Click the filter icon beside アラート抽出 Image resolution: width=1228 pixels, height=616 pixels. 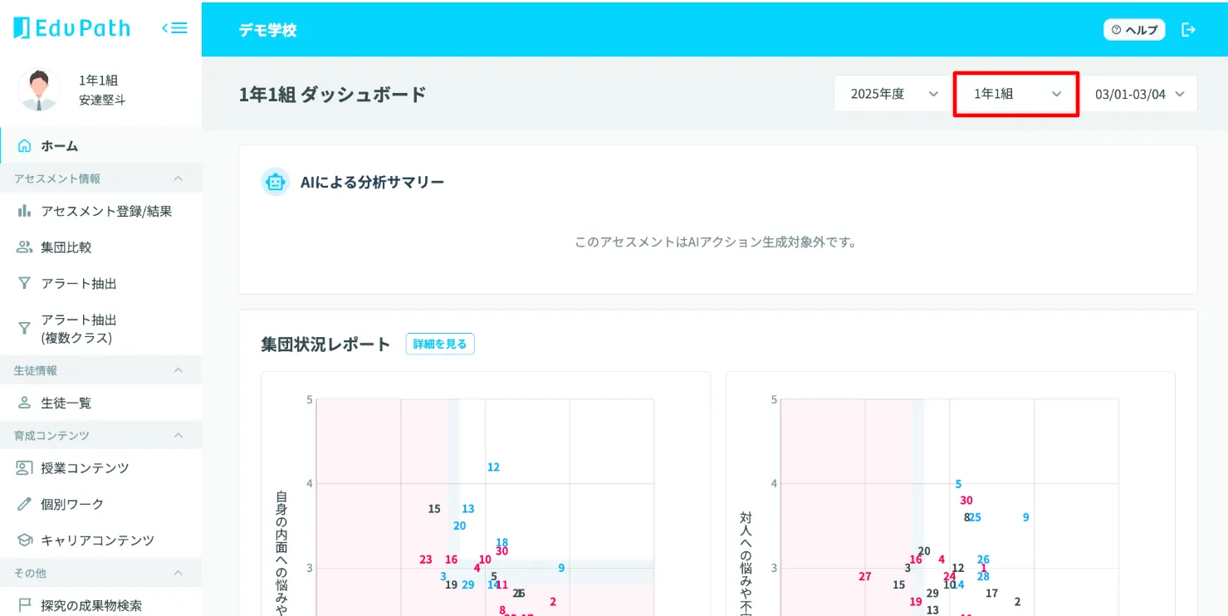pos(24,284)
